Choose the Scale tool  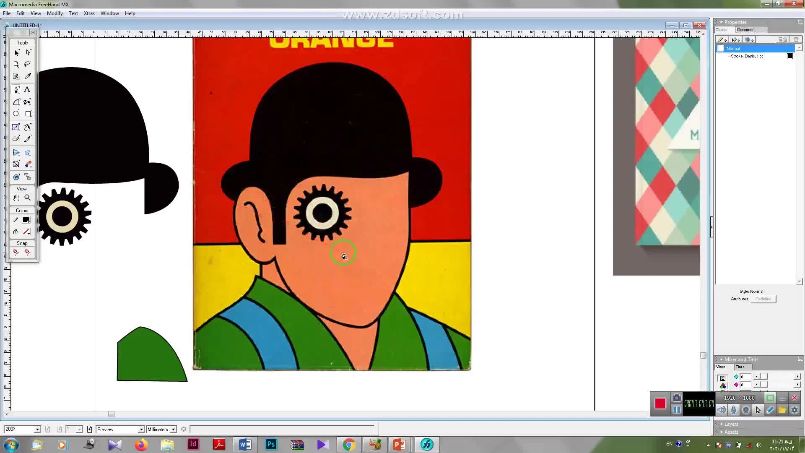(x=16, y=127)
